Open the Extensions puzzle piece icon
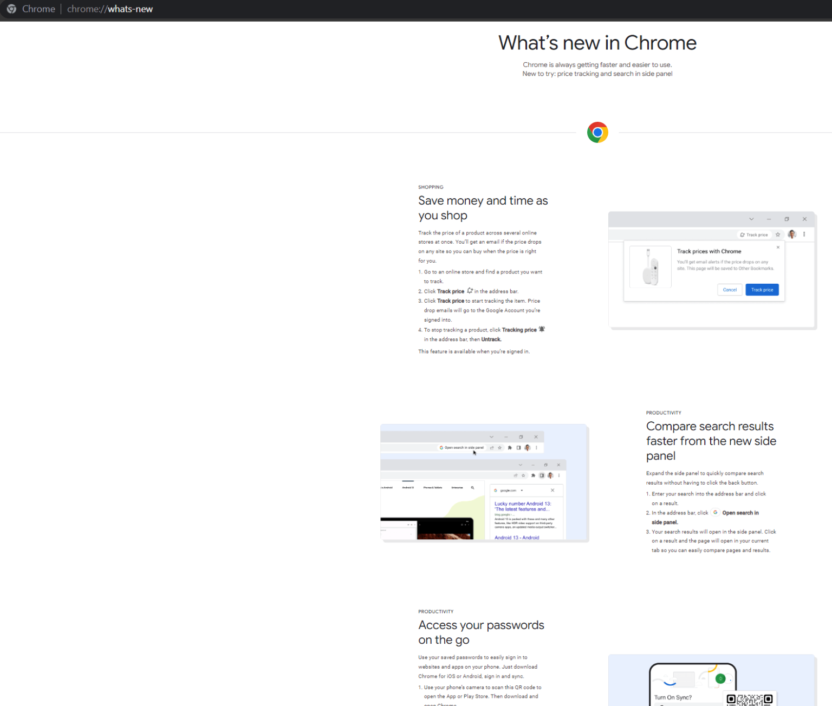 coord(510,448)
